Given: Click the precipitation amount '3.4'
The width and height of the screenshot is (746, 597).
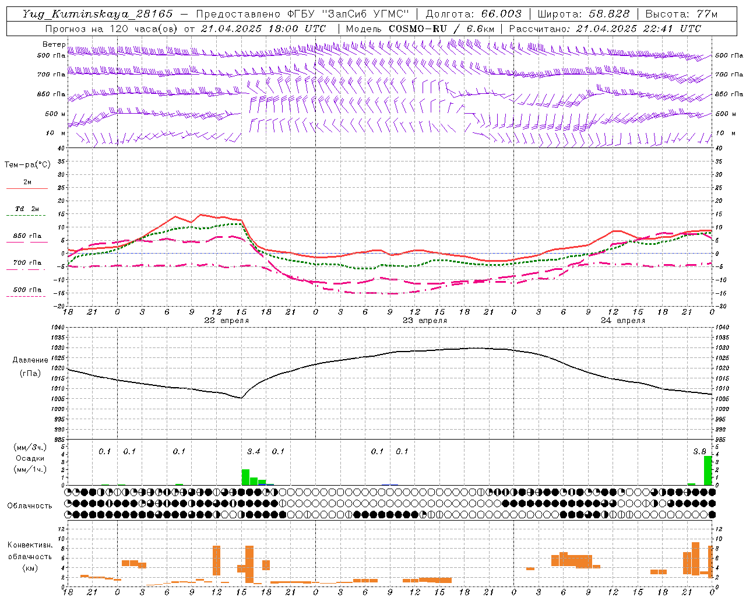Looking at the screenshot, I should (254, 452).
